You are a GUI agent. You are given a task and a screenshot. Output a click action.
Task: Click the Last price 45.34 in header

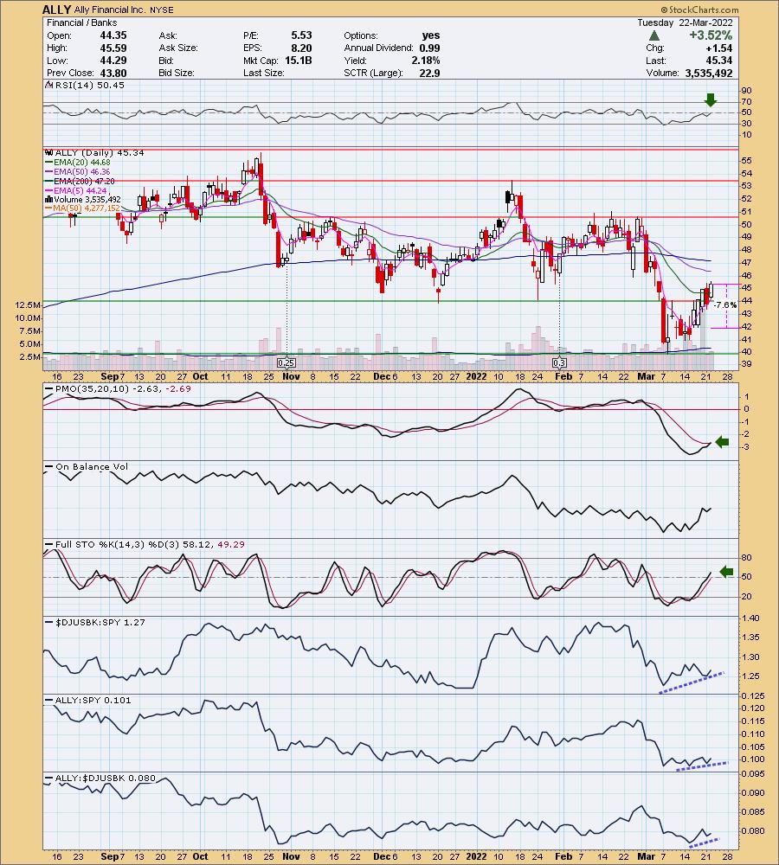[x=719, y=61]
